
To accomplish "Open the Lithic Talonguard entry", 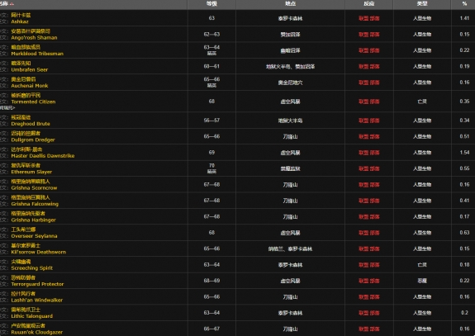I will point(32,316).
